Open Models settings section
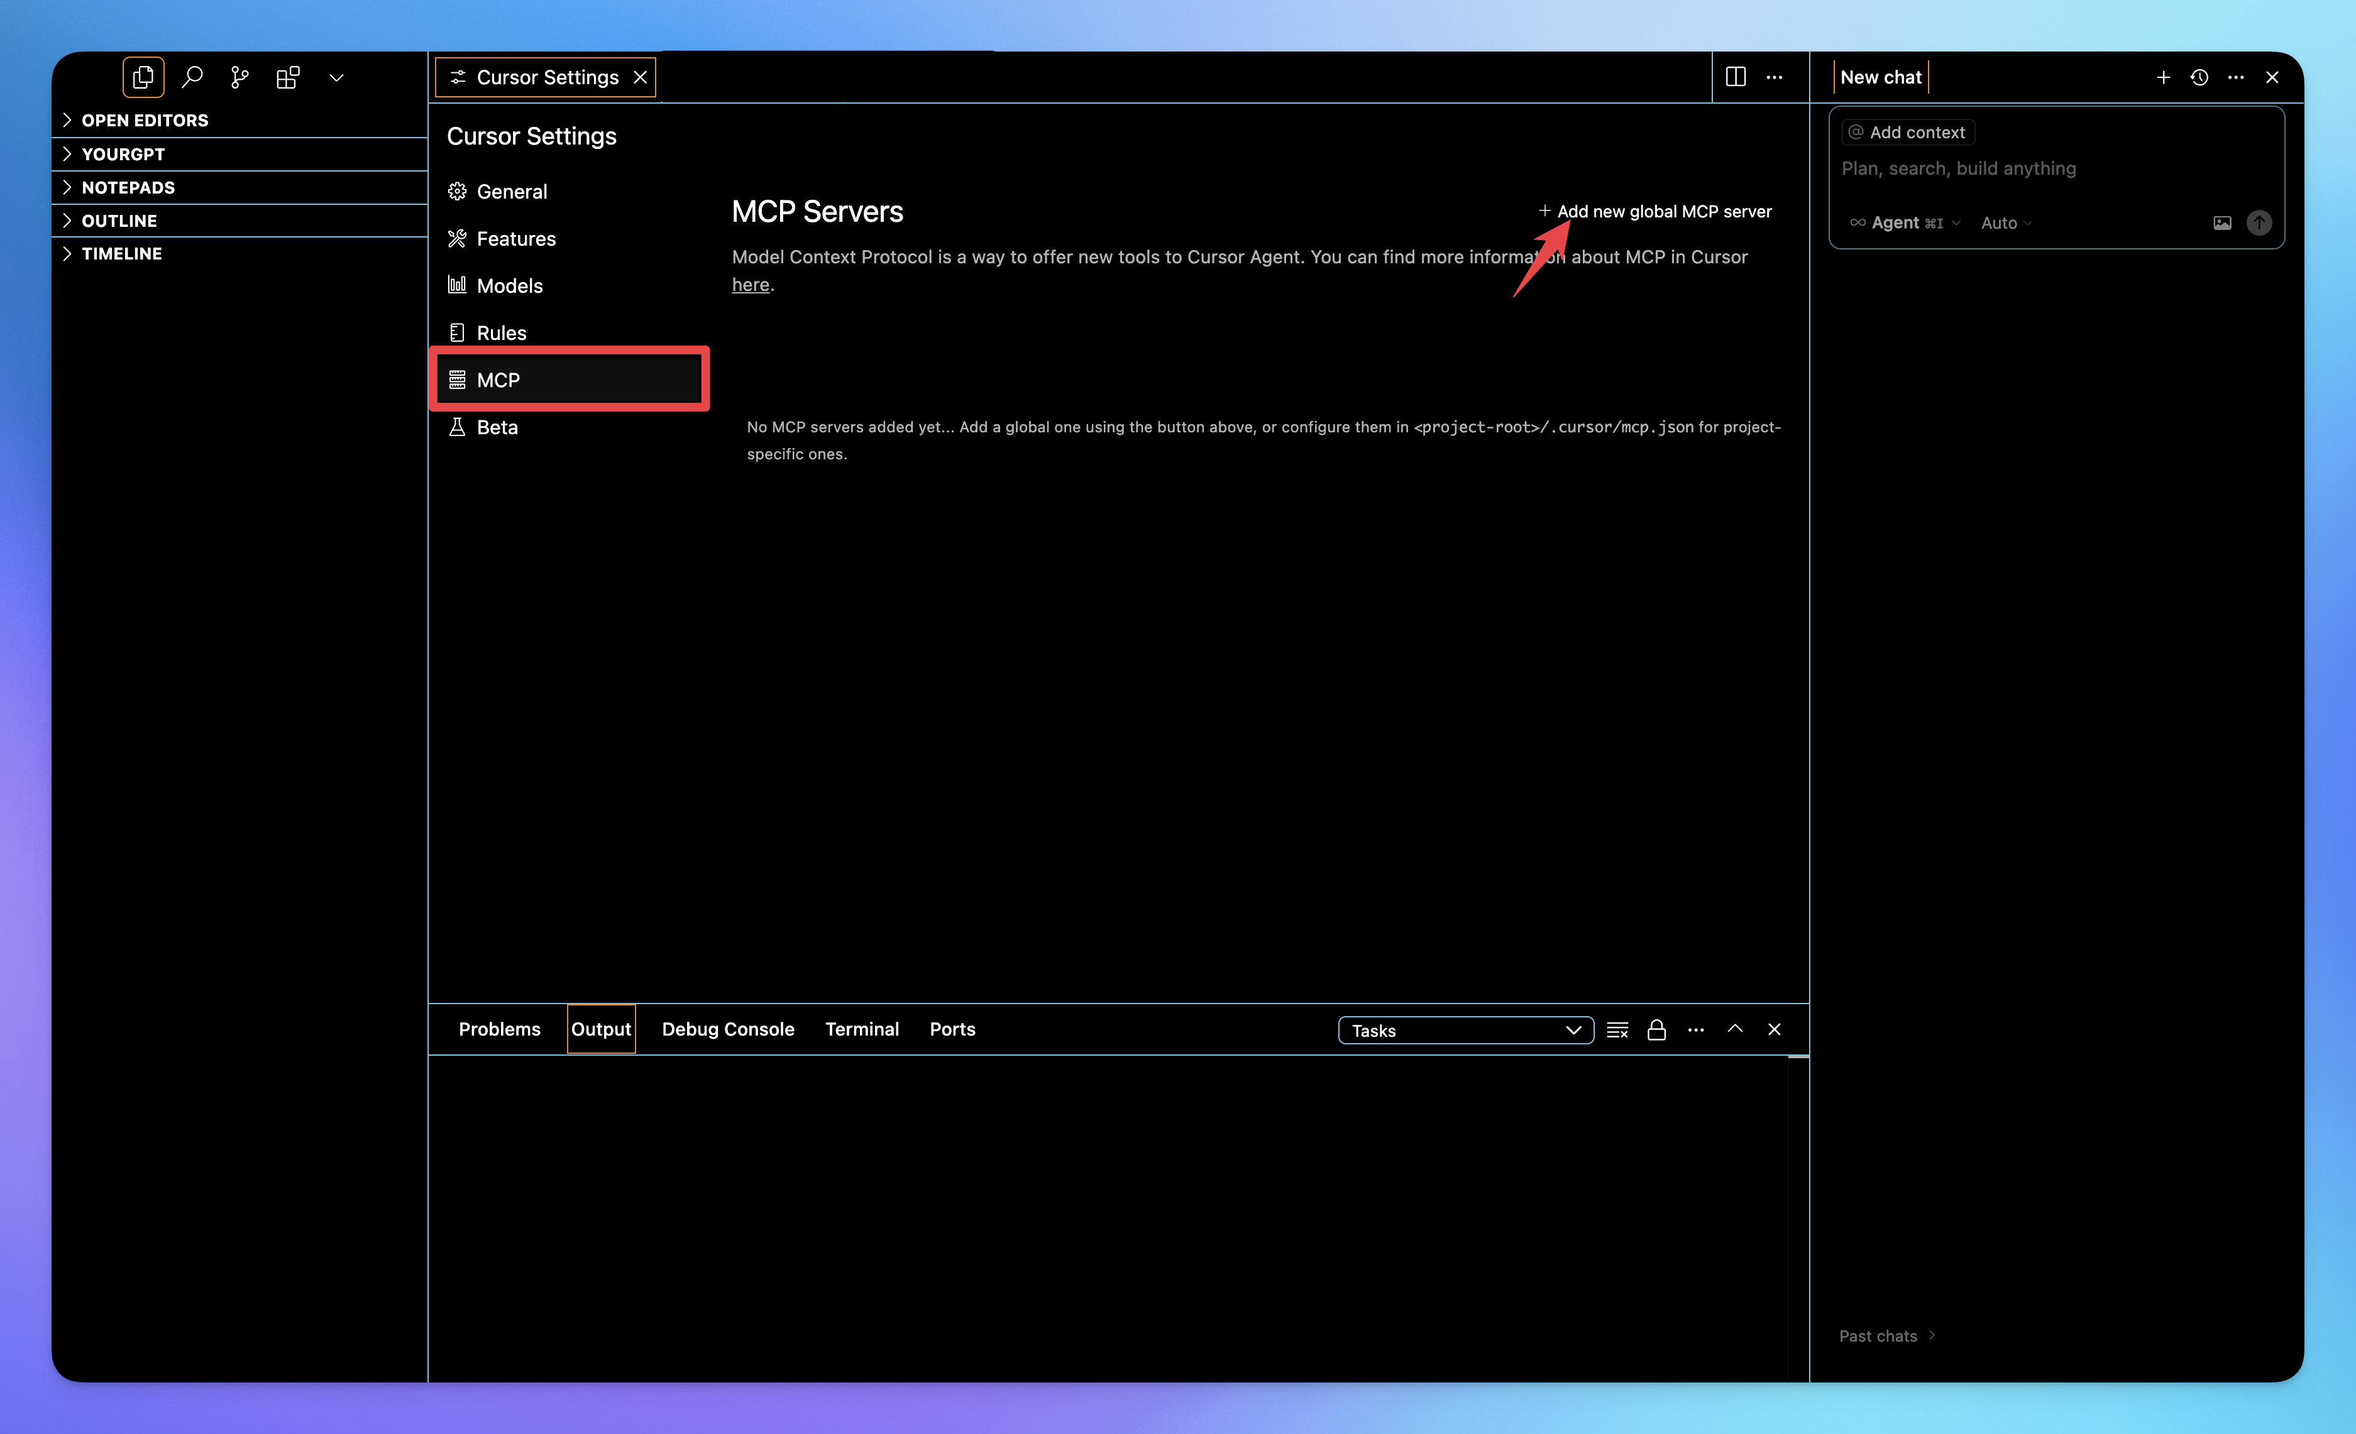Viewport: 2356px width, 1434px height. point(571,286)
